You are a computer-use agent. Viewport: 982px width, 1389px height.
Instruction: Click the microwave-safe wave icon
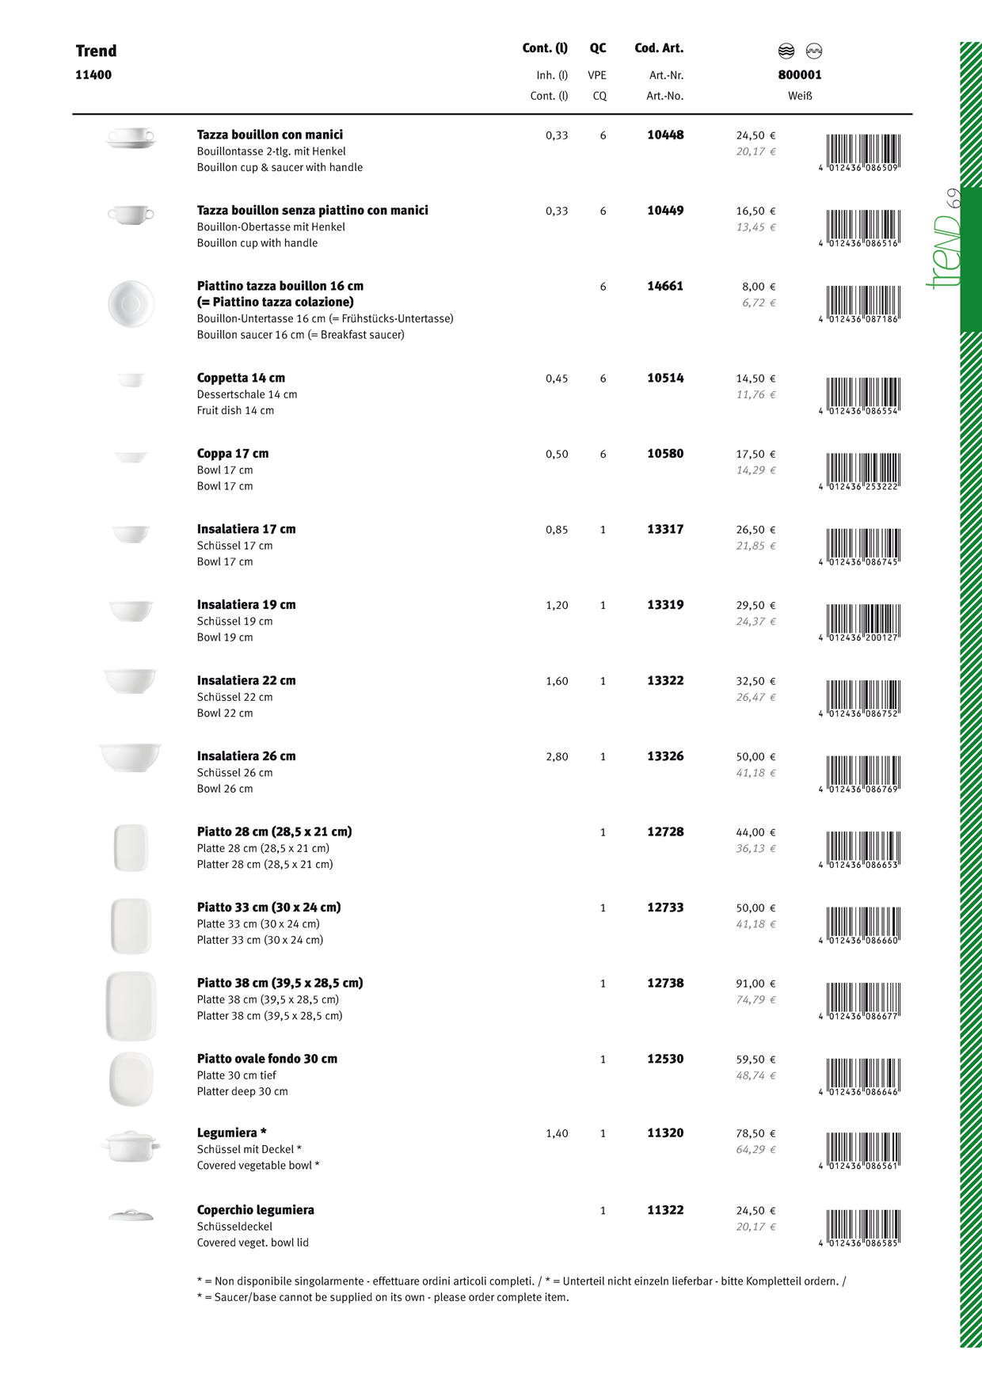tap(813, 51)
